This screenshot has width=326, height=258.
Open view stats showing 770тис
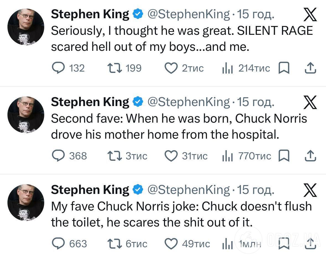coord(228,156)
